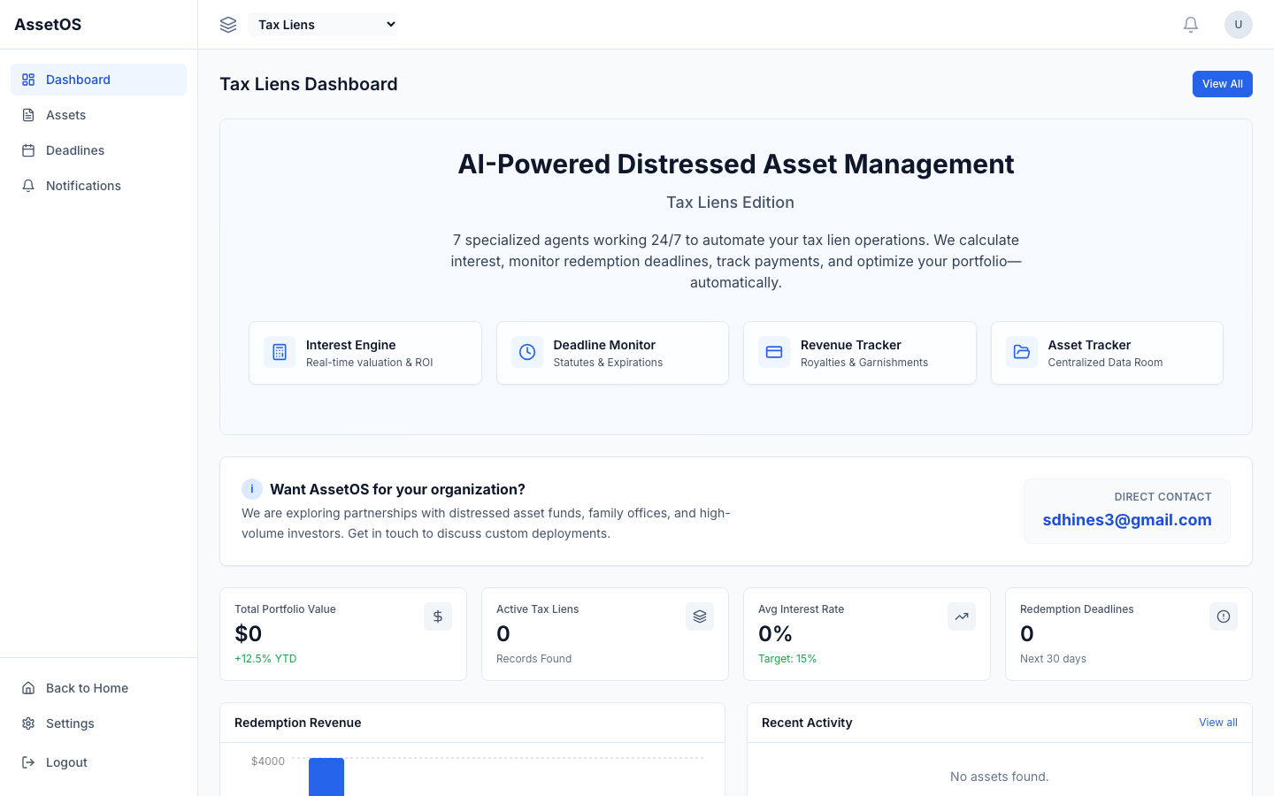
Task: Click the Asset Tracker folder icon
Action: 1022,352
